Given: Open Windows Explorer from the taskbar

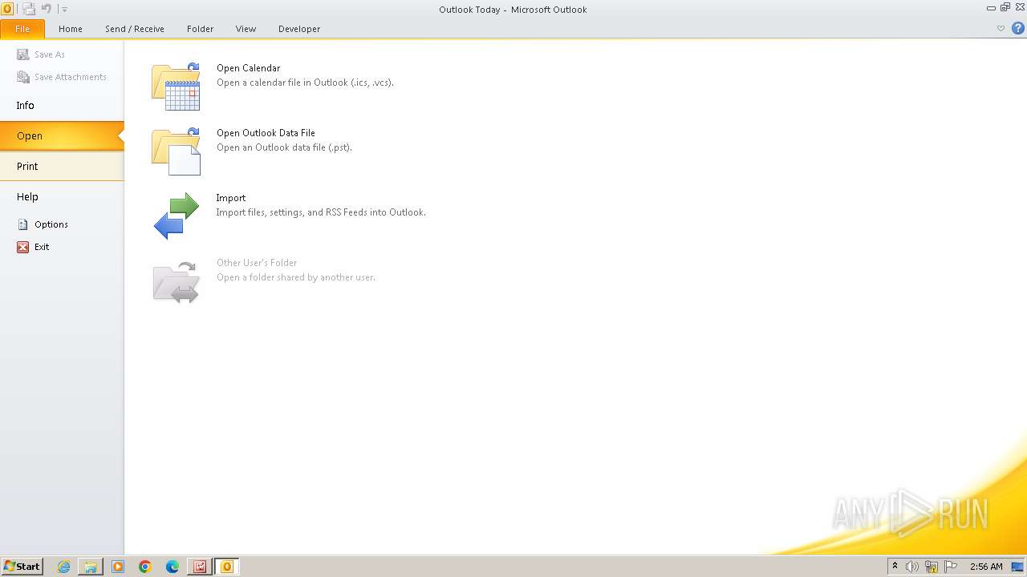Looking at the screenshot, I should click(x=91, y=567).
